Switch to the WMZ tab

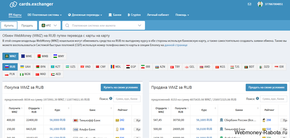[11, 56]
